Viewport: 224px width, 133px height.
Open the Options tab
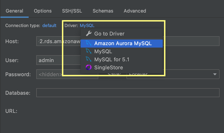43,11
